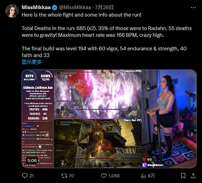
Task: Expand tweet text with 显示更多
Action: pyautogui.click(x=32, y=62)
